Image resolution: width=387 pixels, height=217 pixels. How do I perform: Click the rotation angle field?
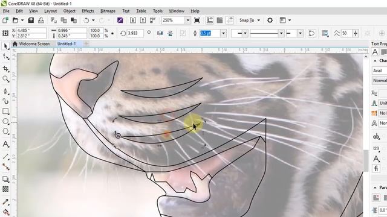[135, 33]
